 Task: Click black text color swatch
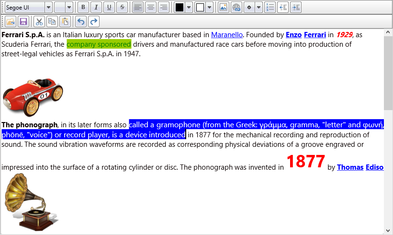(180, 7)
